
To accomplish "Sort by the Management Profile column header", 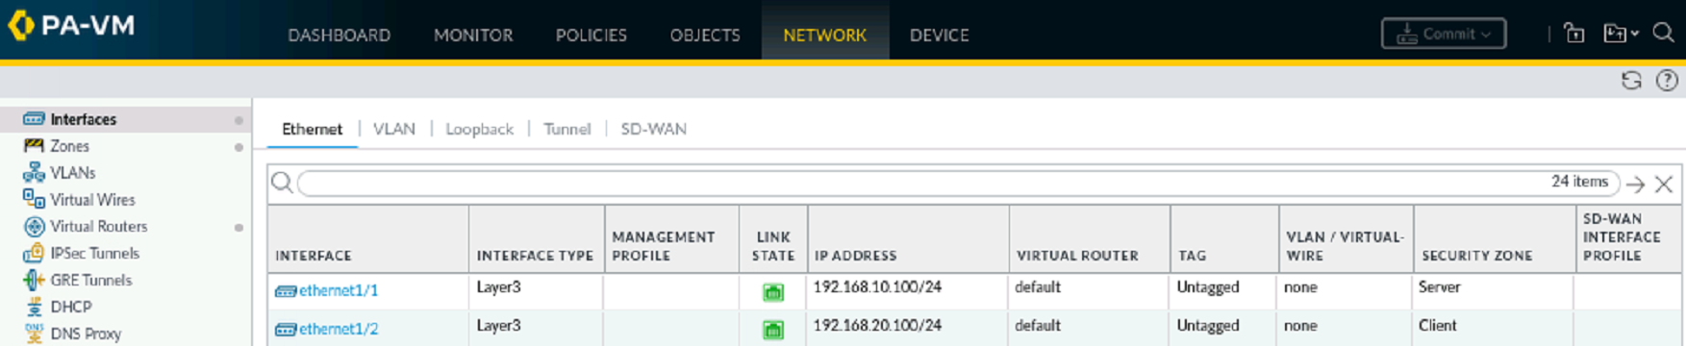I will (671, 238).
